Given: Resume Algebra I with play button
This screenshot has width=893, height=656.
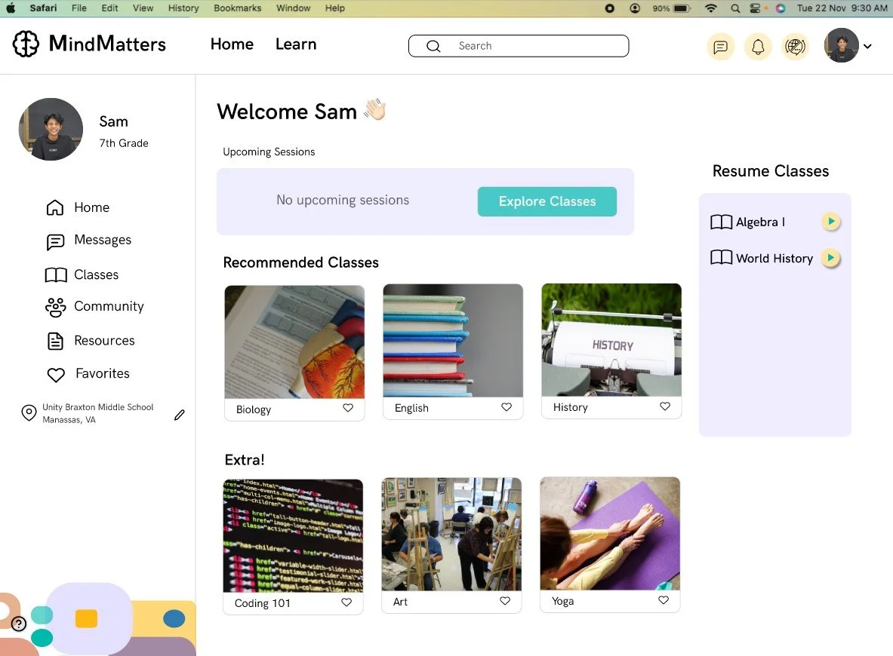Looking at the screenshot, I should (831, 222).
